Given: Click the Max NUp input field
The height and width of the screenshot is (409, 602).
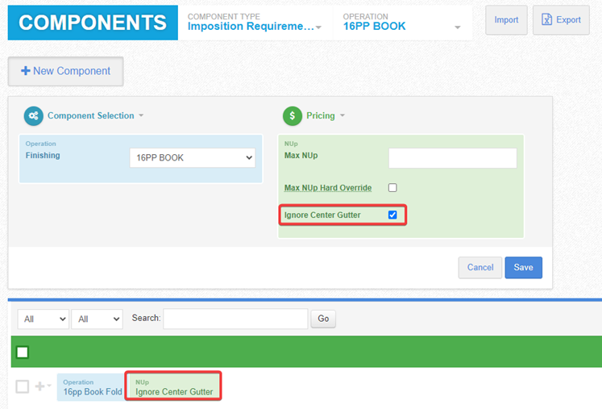Looking at the screenshot, I should tap(453, 158).
